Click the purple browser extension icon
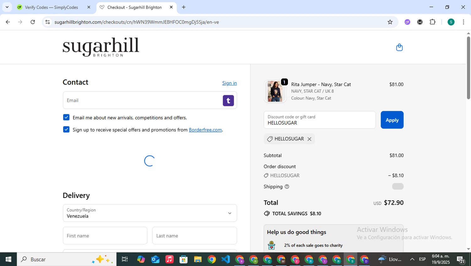This screenshot has height=266, width=471. coord(407,22)
